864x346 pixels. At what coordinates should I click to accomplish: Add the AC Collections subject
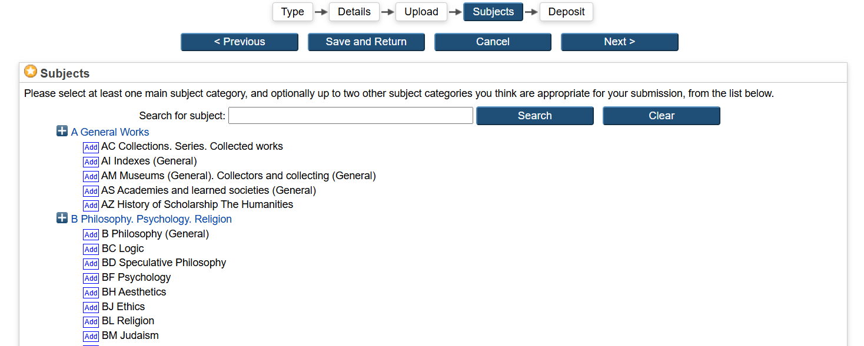[91, 147]
